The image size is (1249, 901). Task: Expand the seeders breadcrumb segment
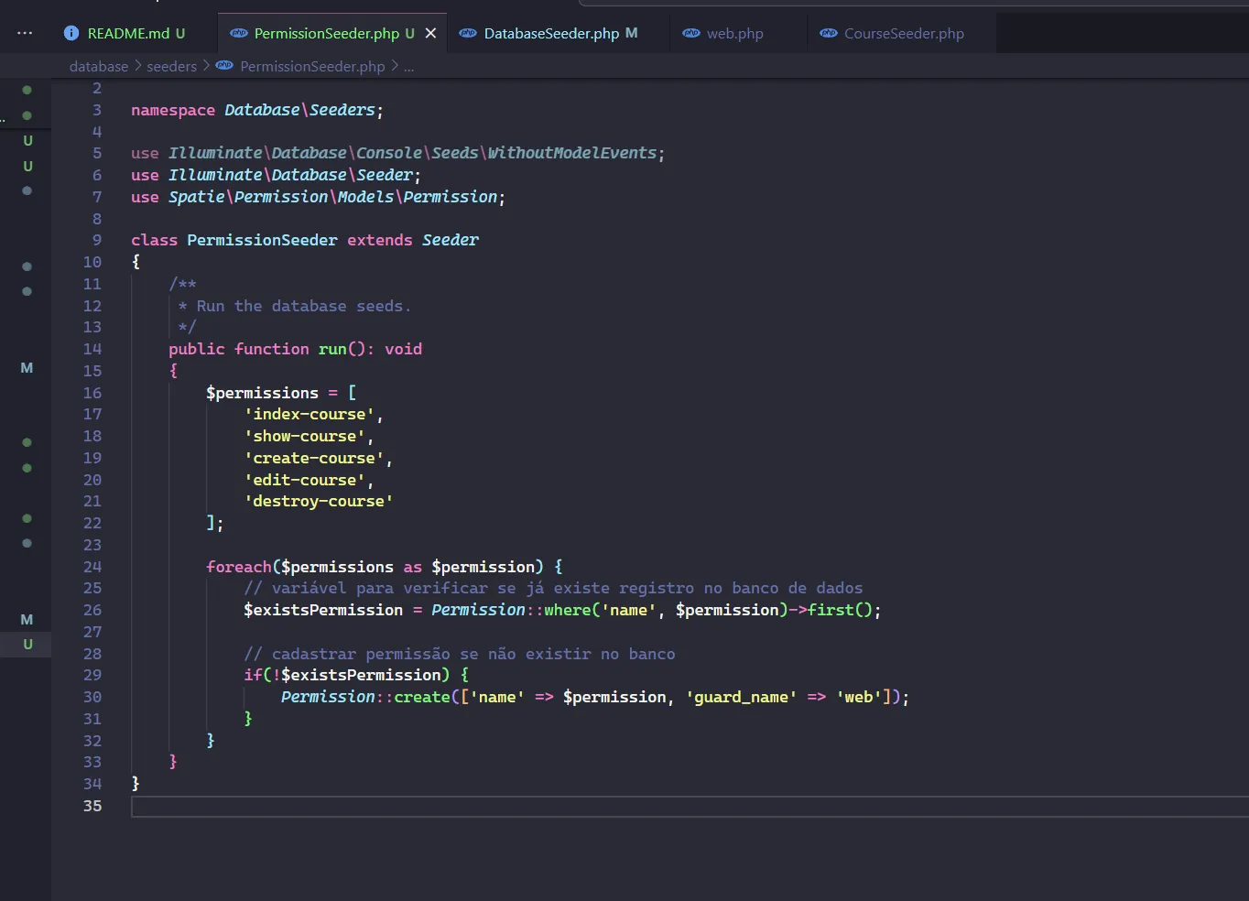[171, 66]
